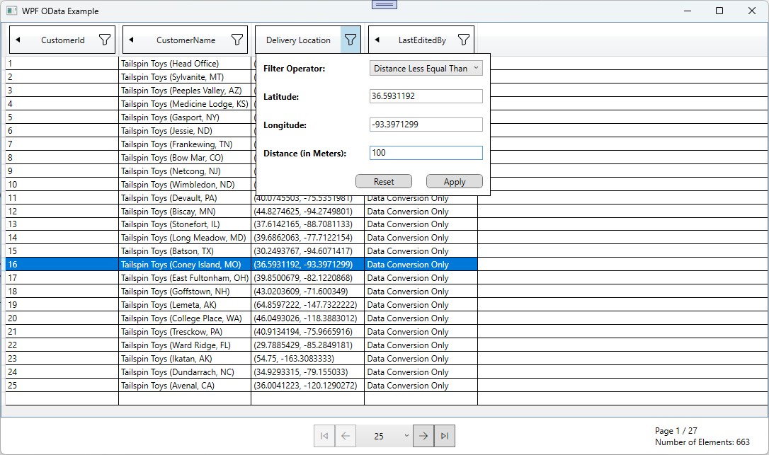
Task: Click the Page 1 / 27 label
Action: click(676, 430)
